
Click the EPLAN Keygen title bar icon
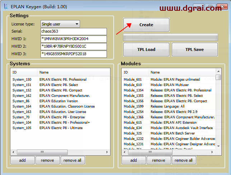click(5, 7)
